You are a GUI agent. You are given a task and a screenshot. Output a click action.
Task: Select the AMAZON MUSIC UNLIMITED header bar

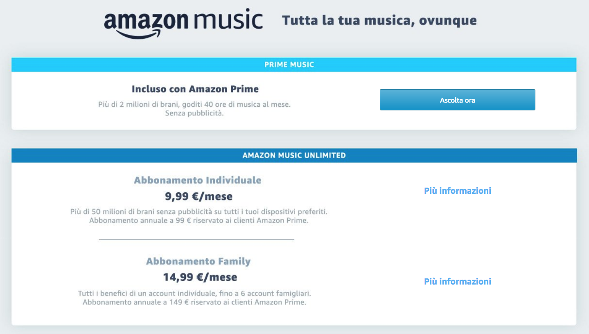(x=294, y=155)
